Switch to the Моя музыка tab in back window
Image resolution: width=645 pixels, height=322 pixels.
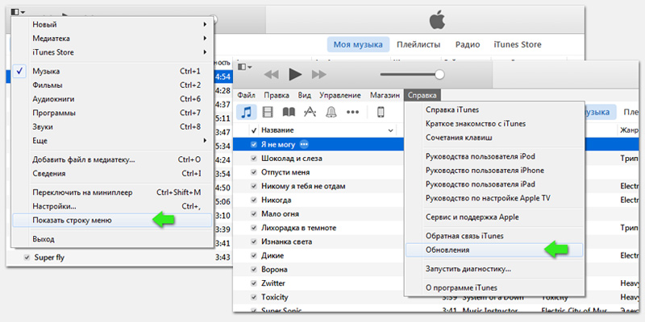(358, 45)
